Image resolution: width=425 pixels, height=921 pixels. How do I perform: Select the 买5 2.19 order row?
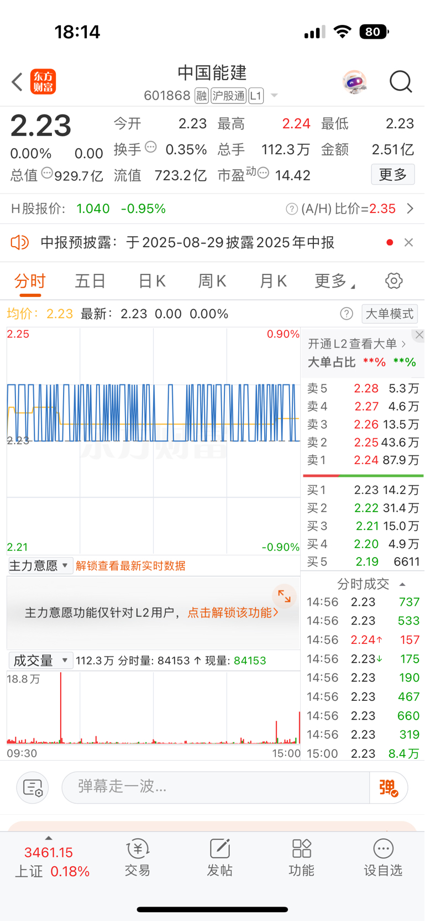click(363, 562)
